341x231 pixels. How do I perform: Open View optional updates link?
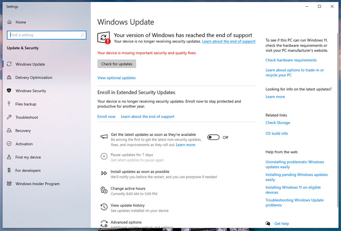click(116, 78)
